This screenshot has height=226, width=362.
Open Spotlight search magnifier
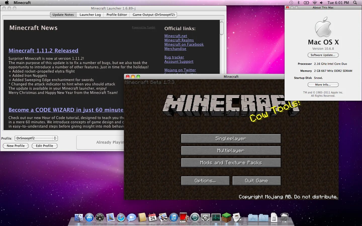point(355,3)
